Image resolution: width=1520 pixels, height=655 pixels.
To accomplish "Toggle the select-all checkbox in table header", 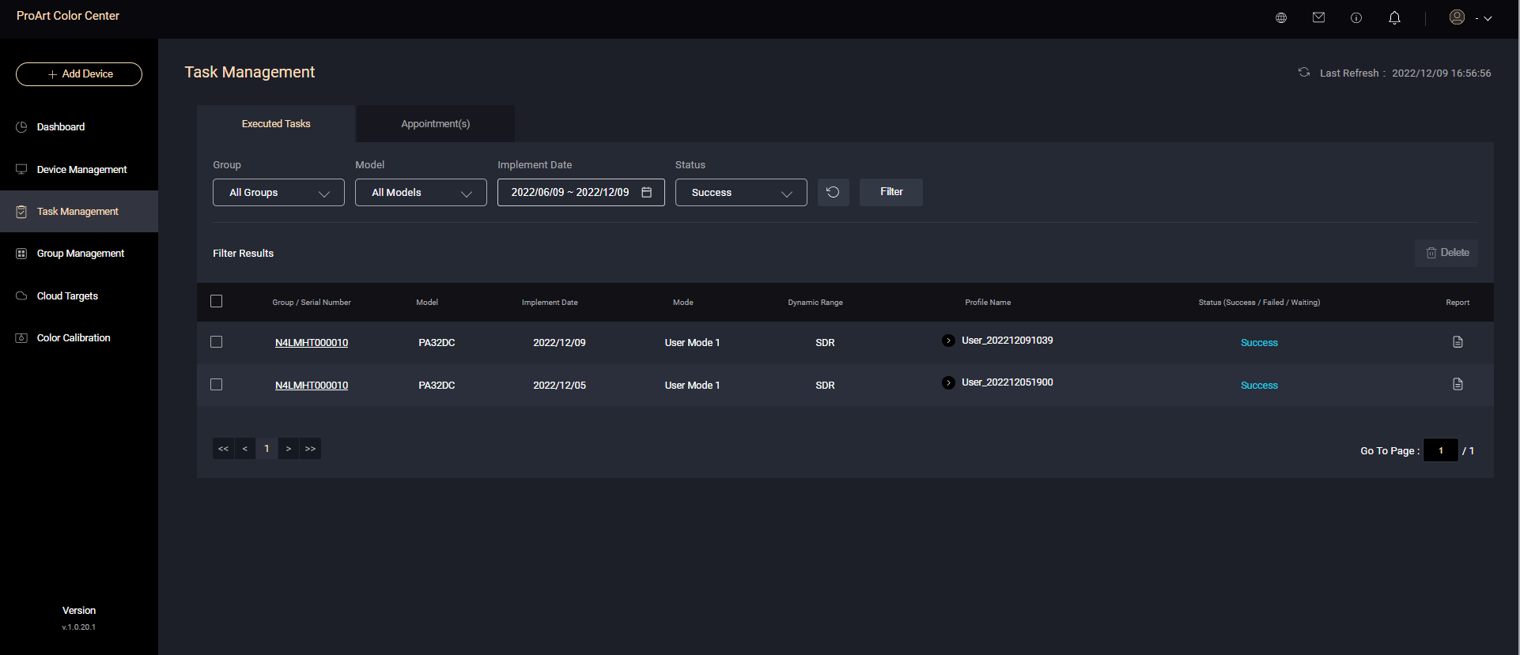I will (217, 301).
